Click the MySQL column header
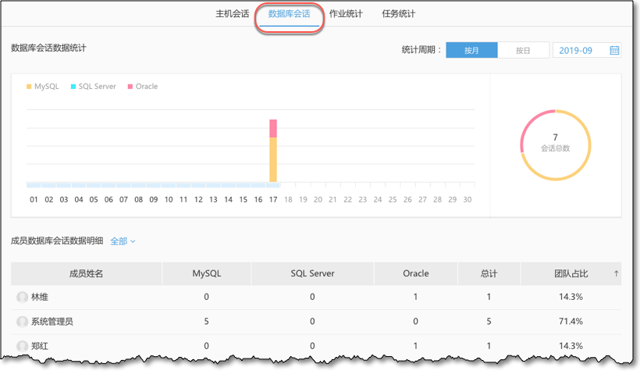This screenshot has width=640, height=371. (x=207, y=273)
